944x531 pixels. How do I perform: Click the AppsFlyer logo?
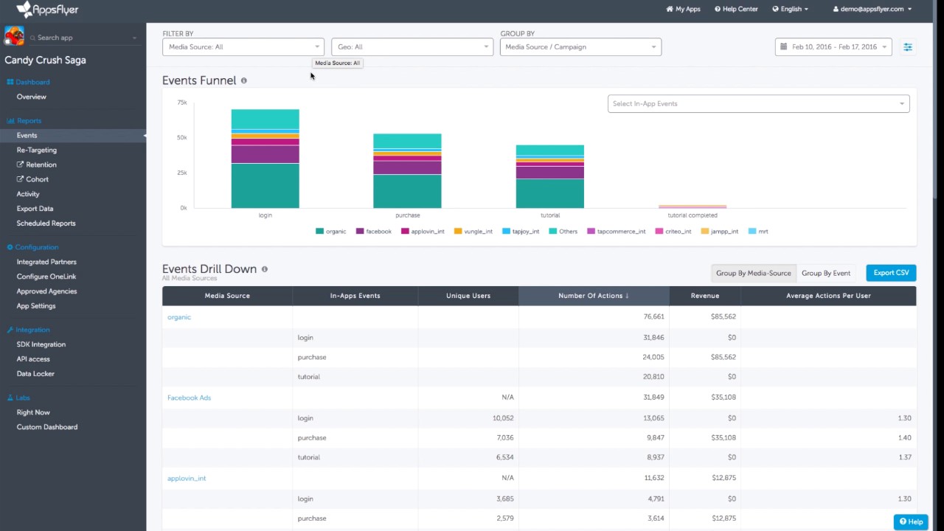point(47,10)
